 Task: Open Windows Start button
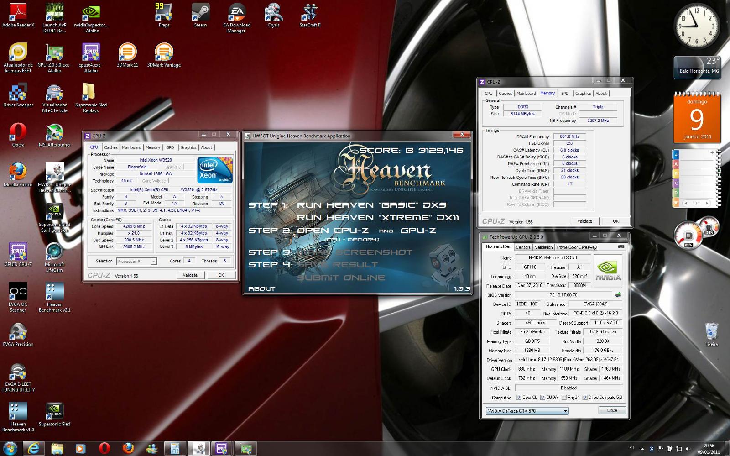(10, 448)
